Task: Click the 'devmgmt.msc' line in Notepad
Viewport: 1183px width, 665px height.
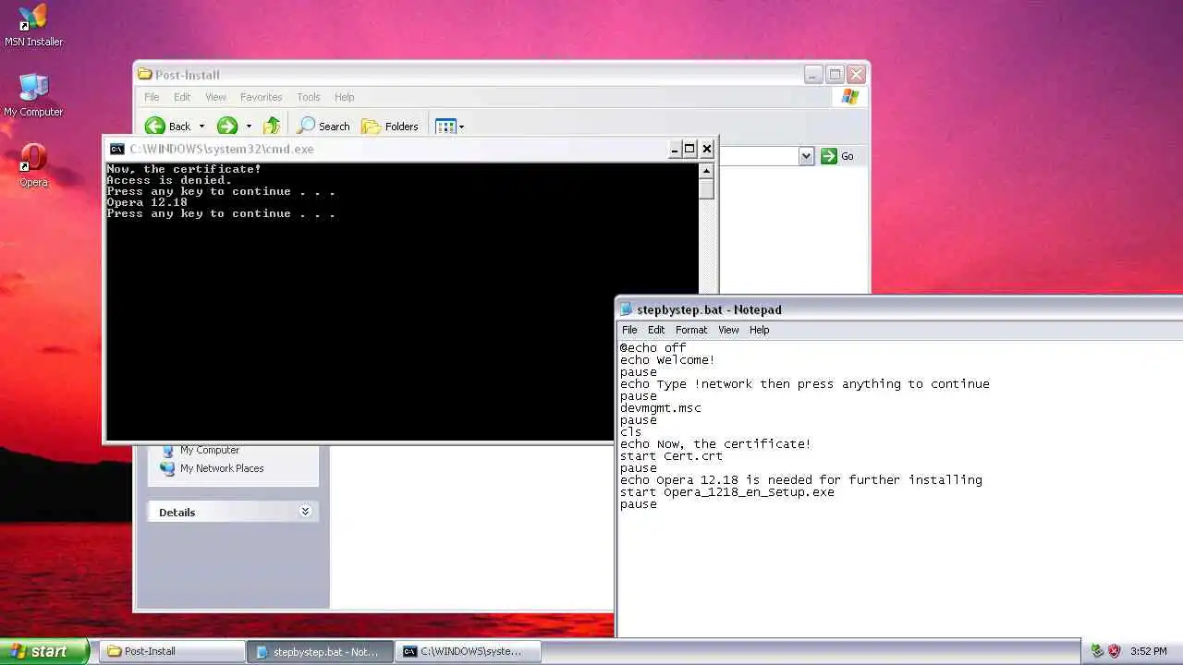Action: [661, 408]
